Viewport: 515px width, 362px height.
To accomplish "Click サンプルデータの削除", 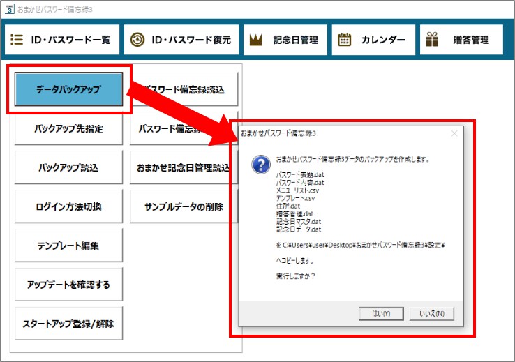I will coord(184,206).
